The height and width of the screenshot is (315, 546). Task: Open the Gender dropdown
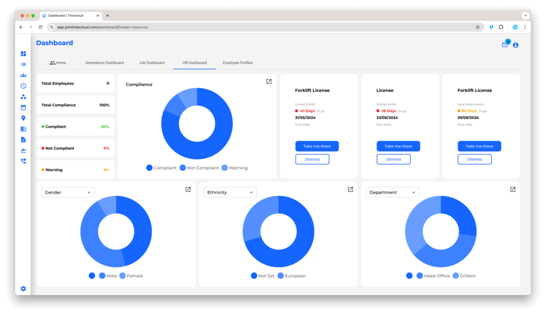click(x=68, y=192)
